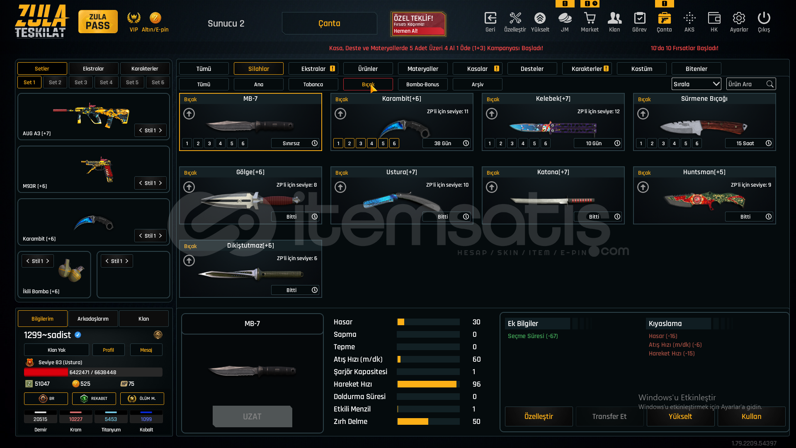Image resolution: width=796 pixels, height=448 pixels.
Task: Open Ayarlar settings gear icon
Action: pyautogui.click(x=739, y=19)
